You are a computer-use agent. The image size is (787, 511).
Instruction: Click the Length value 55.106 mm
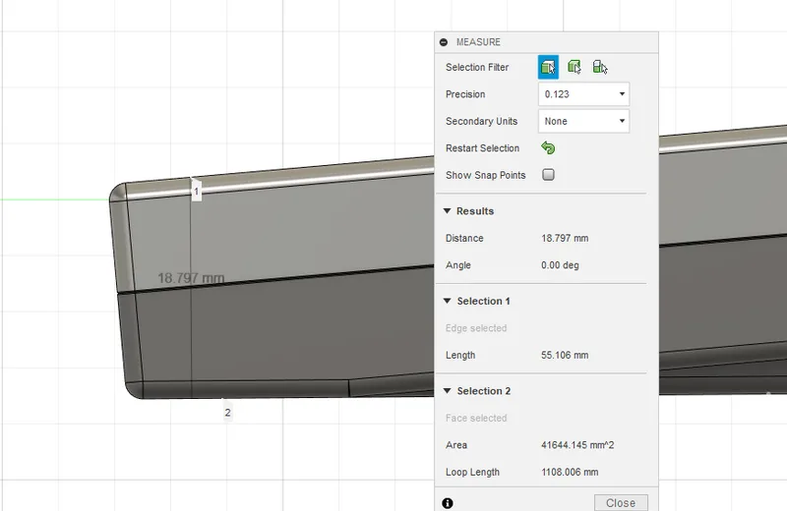click(x=565, y=355)
